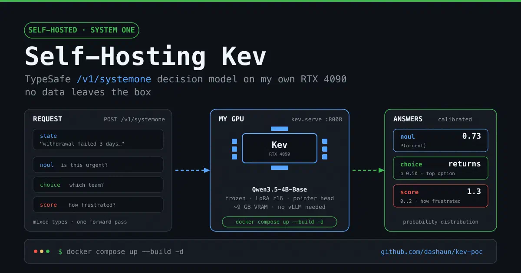Screen dimensions: 521x273
Task: Click the red dot in the terminal bar
Action: (36, 251)
